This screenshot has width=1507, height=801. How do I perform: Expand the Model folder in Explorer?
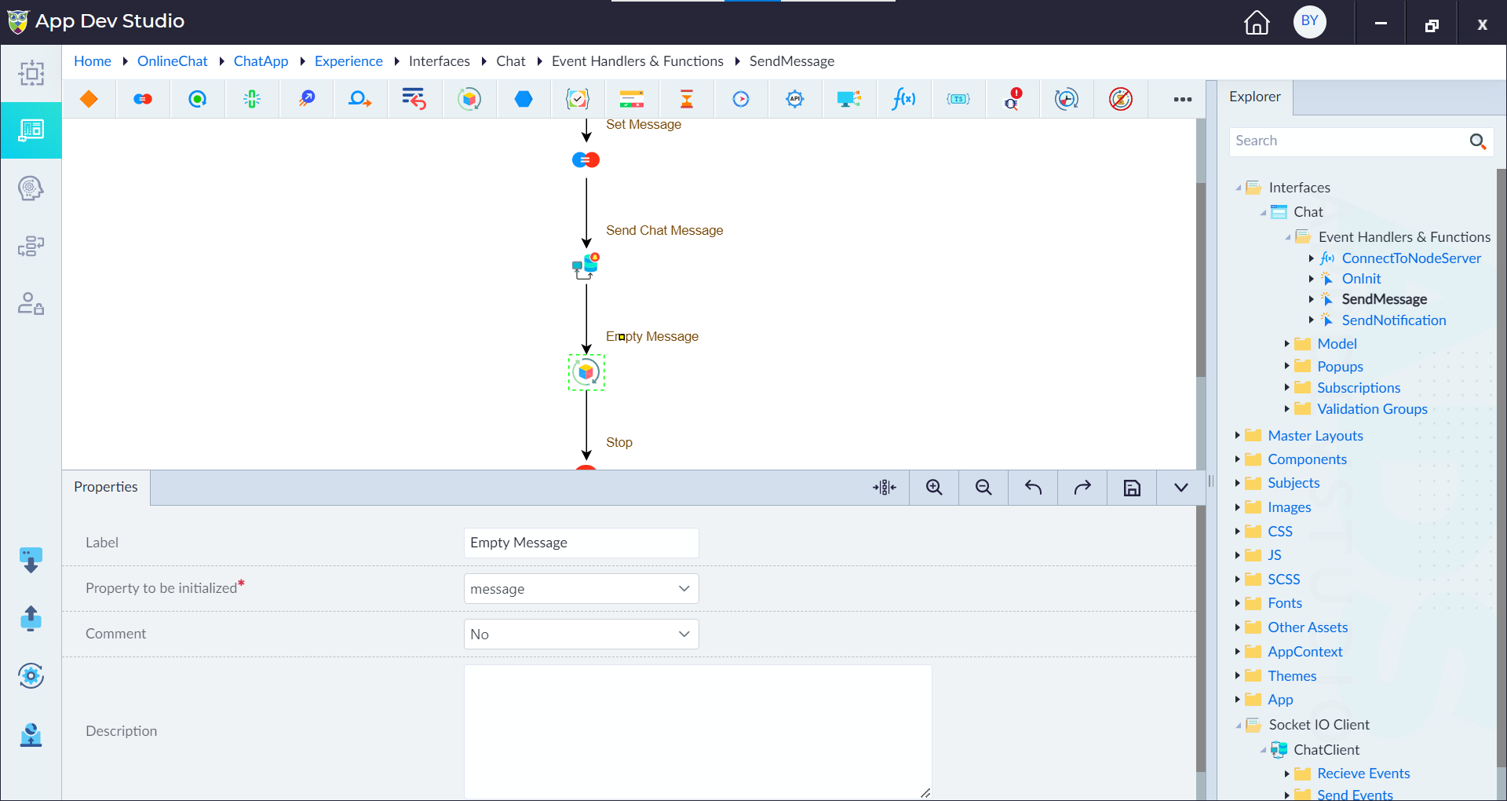pos(1287,344)
